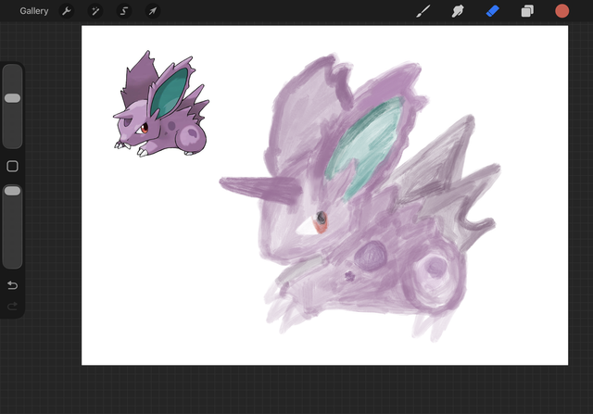Open the Adjustments magic wand menu
Image resolution: width=593 pixels, height=414 pixels.
click(95, 11)
